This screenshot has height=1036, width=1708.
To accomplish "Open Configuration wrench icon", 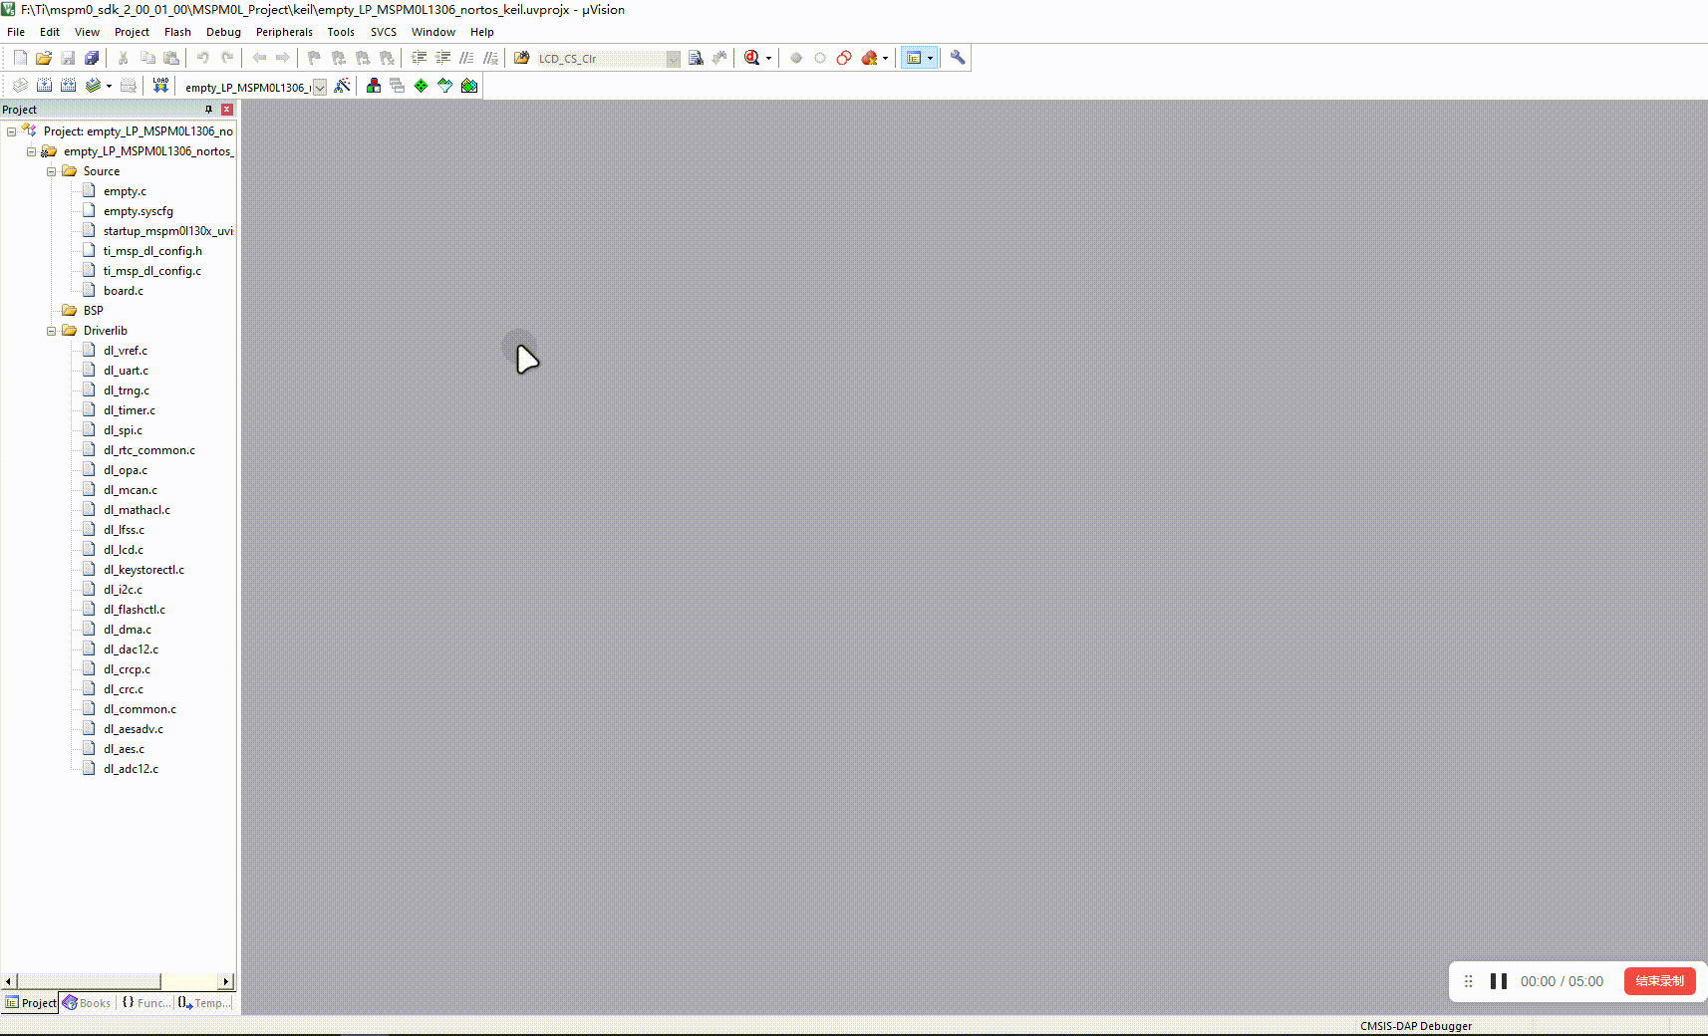I will pos(958,58).
